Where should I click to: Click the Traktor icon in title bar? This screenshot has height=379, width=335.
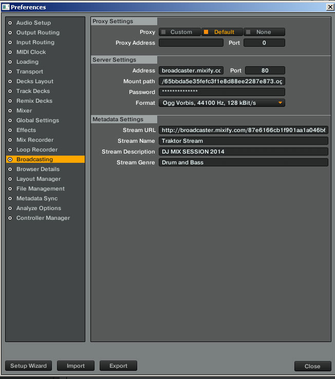pos(6,7)
